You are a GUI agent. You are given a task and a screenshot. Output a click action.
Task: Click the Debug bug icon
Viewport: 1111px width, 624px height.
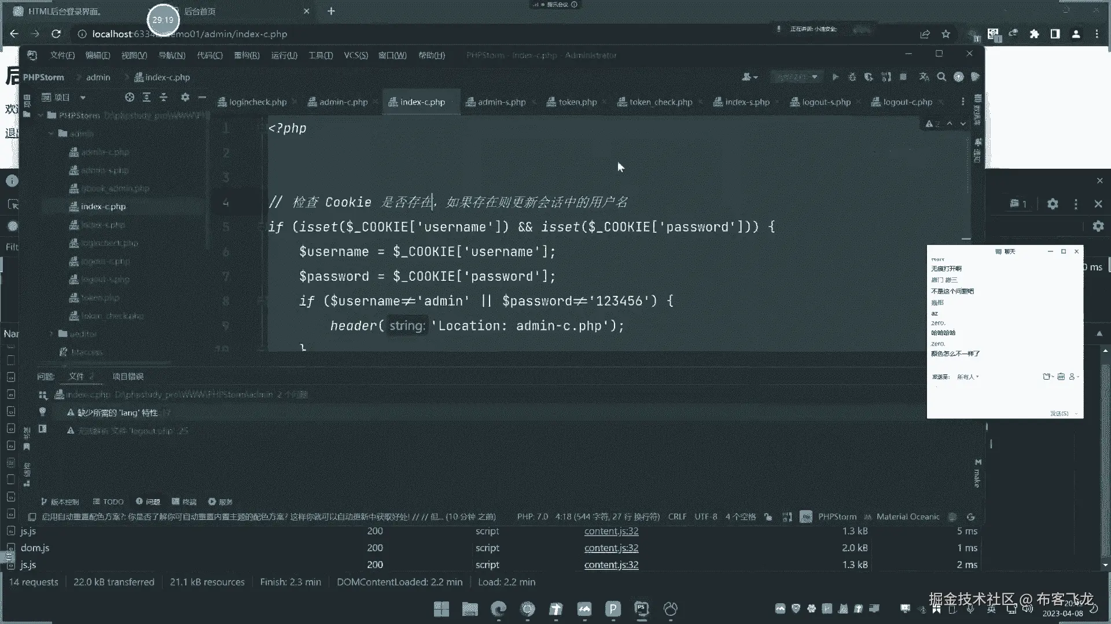coord(852,77)
